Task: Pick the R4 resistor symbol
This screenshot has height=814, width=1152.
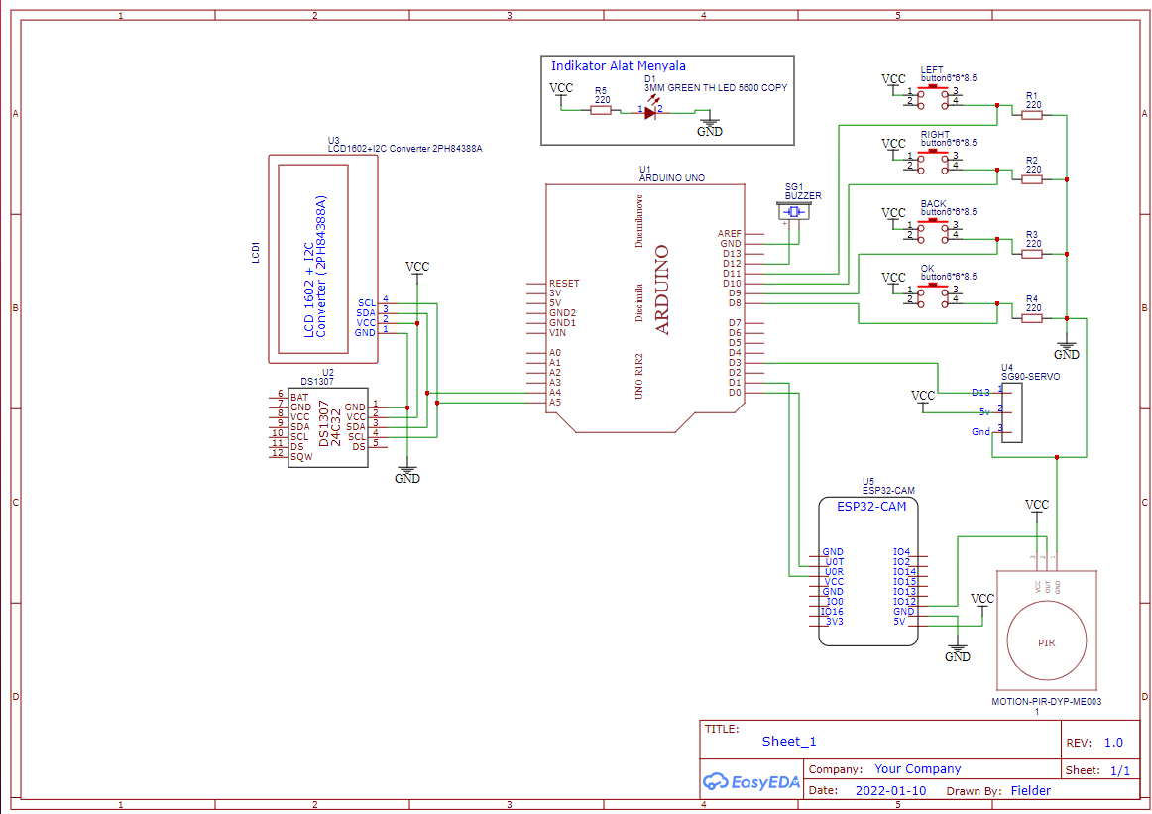Action: (x=1031, y=318)
